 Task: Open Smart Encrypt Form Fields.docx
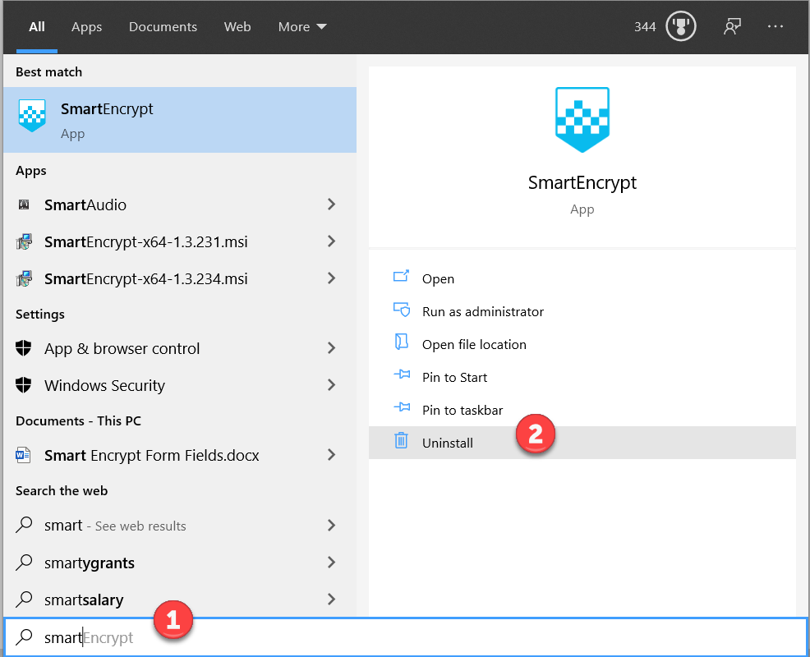coord(180,456)
